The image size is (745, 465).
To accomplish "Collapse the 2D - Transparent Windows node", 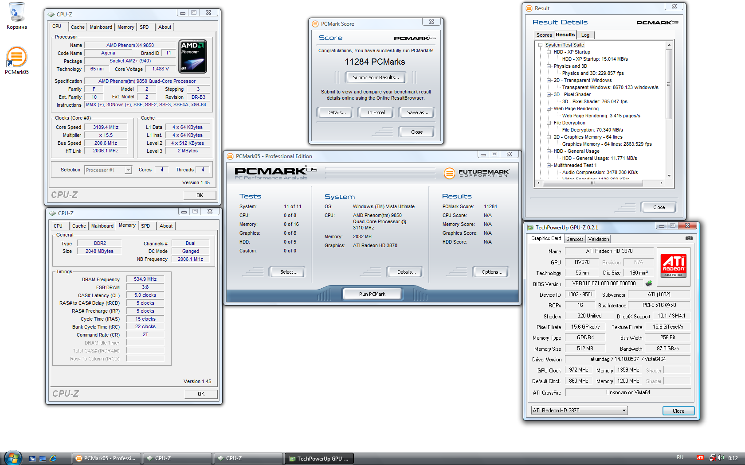I will (549, 80).
